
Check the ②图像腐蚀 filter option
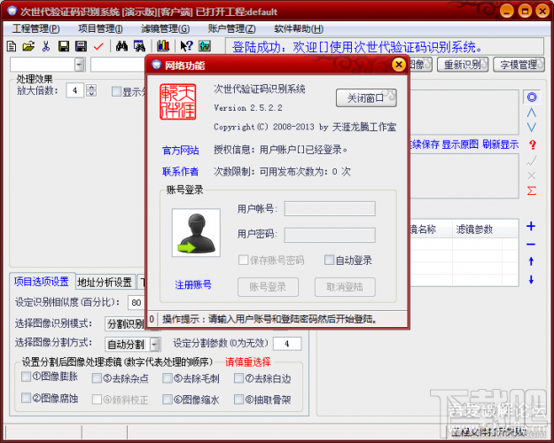click(26, 398)
